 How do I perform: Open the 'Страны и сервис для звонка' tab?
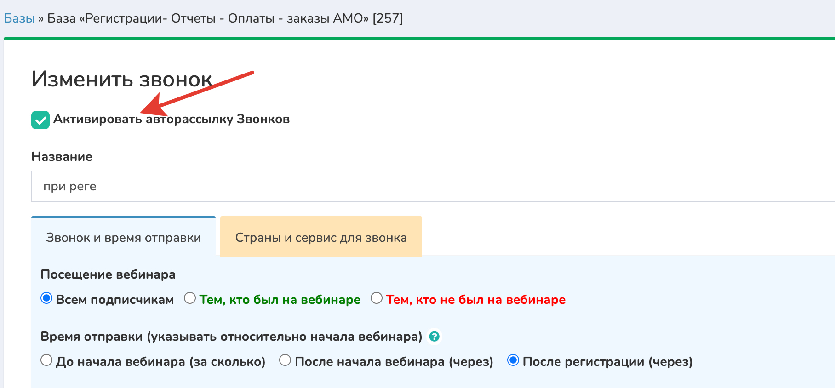(x=321, y=238)
